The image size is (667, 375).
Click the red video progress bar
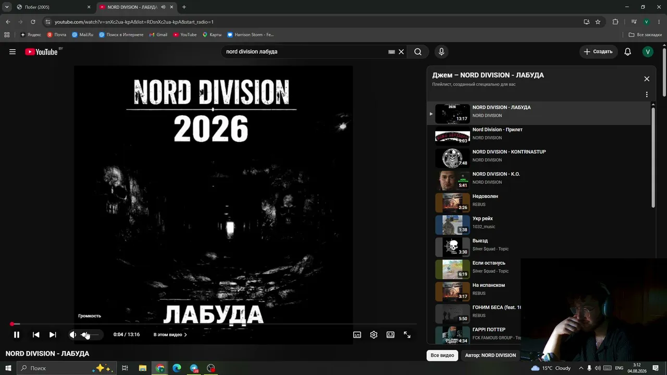pos(214,324)
